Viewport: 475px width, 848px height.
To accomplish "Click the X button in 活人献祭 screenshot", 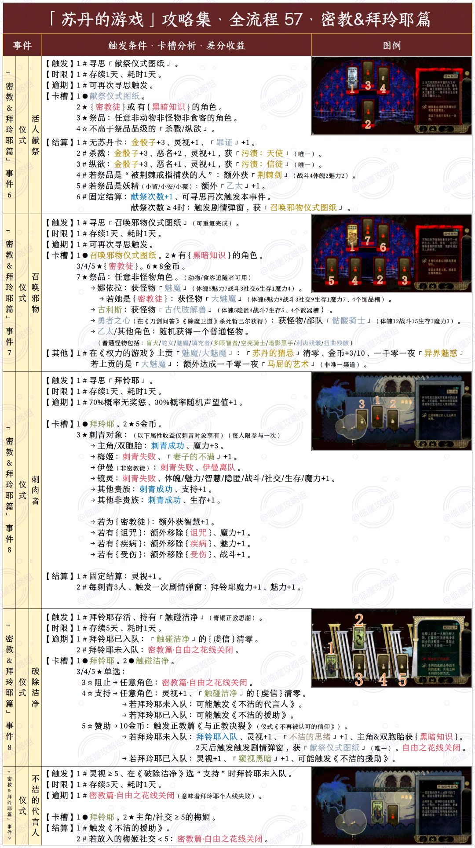I will [433, 129].
